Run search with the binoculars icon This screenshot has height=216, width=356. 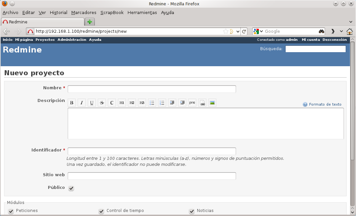click(x=321, y=31)
